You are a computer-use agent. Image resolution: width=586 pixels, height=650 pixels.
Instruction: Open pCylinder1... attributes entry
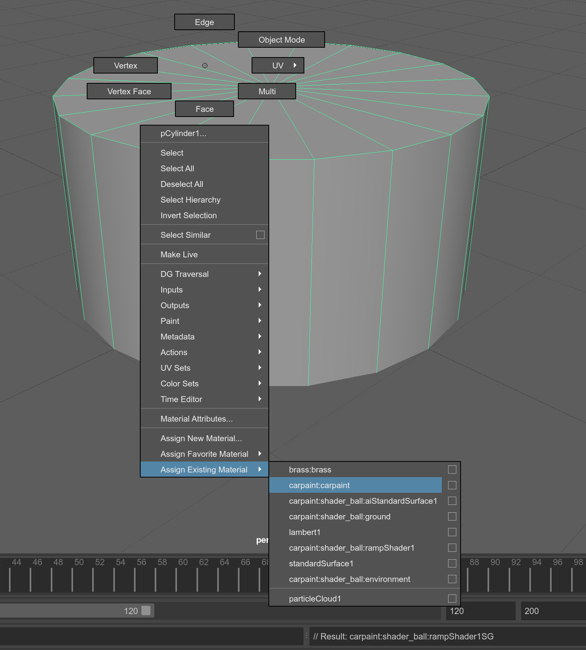coord(204,133)
